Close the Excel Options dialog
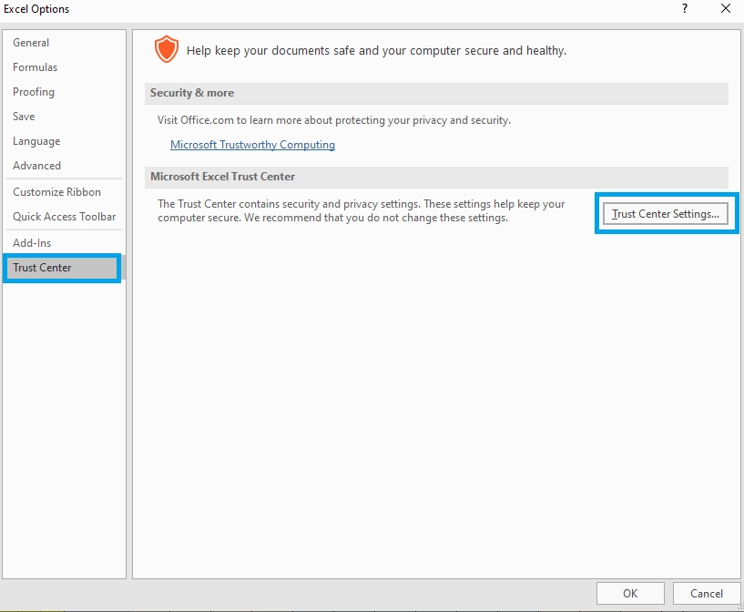This screenshot has width=744, height=612. tap(726, 8)
